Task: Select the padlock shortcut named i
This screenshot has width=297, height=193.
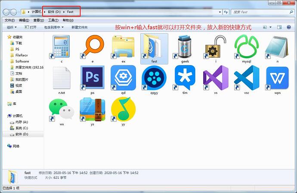Action: [216, 49]
